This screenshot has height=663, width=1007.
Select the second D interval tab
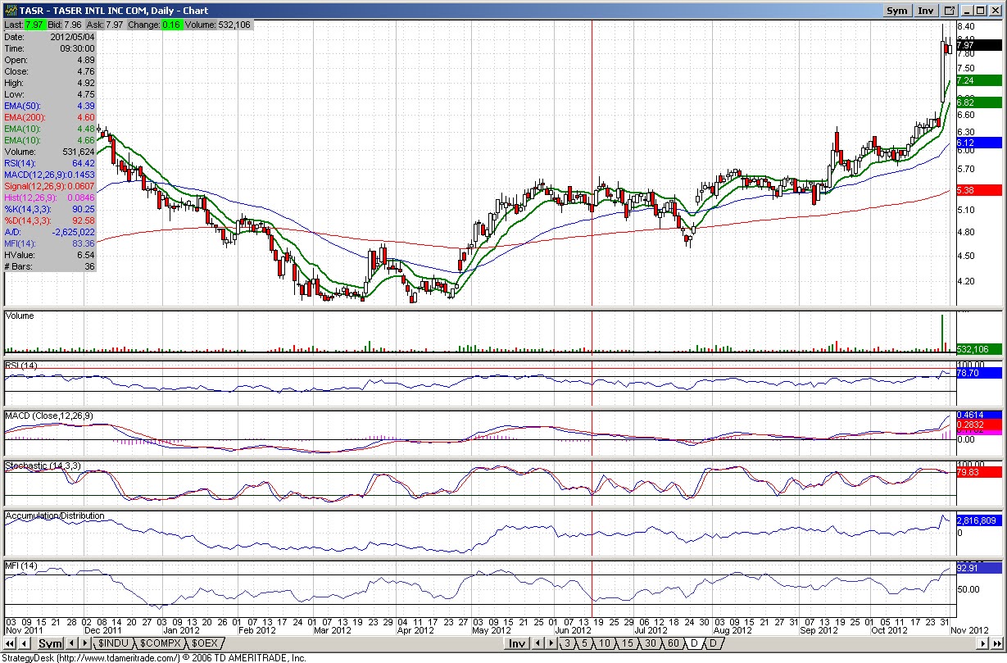pyautogui.click(x=713, y=644)
